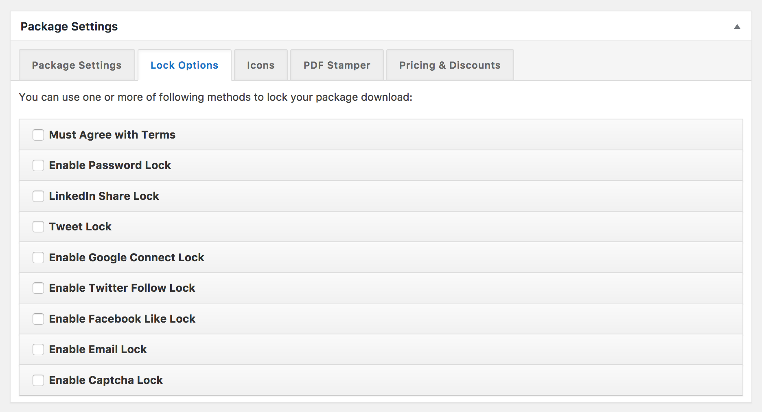762x412 pixels.
Task: Turn on the "LinkedIn Share Lock" checkbox
Action: coord(38,196)
